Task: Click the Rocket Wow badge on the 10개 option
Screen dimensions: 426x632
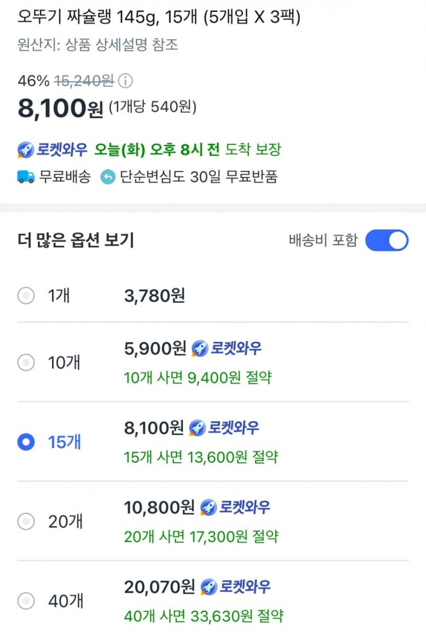Action: (x=227, y=348)
